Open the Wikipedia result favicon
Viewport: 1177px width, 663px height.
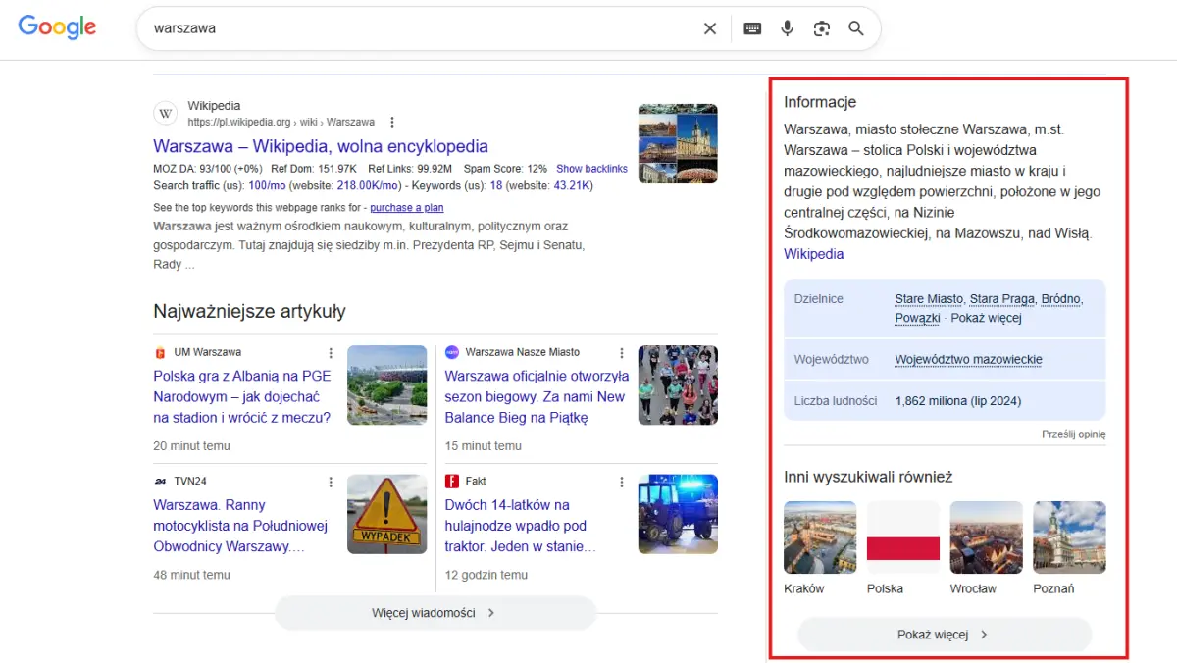click(166, 114)
